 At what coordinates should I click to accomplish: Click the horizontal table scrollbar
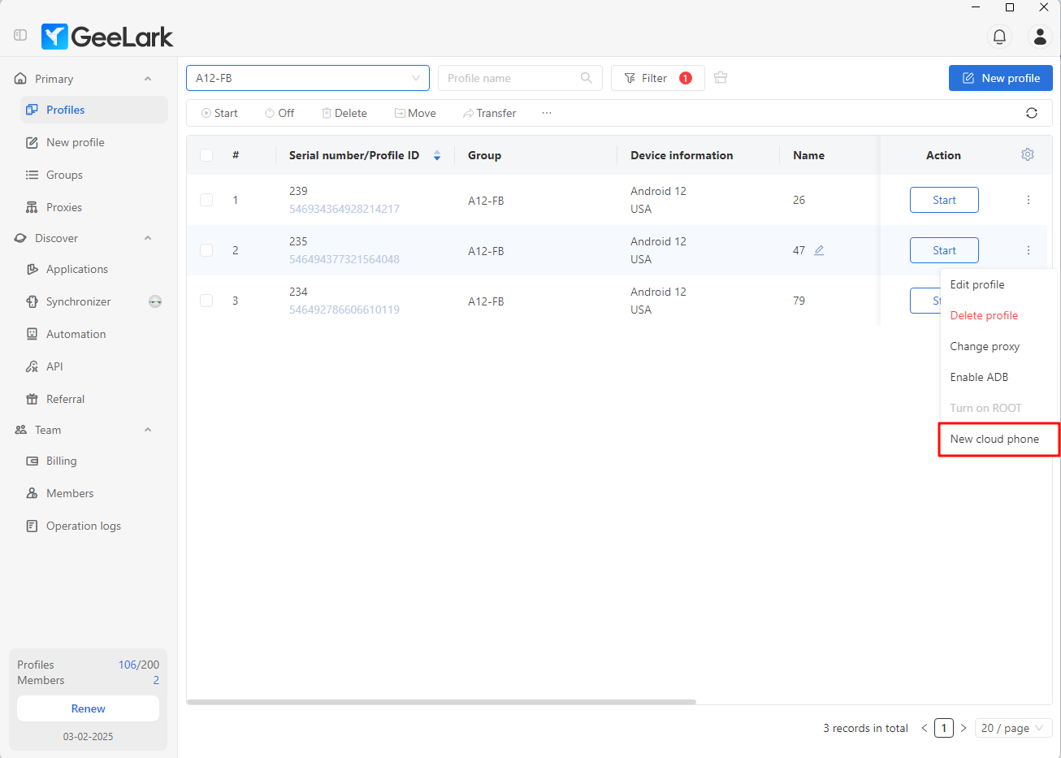[441, 702]
